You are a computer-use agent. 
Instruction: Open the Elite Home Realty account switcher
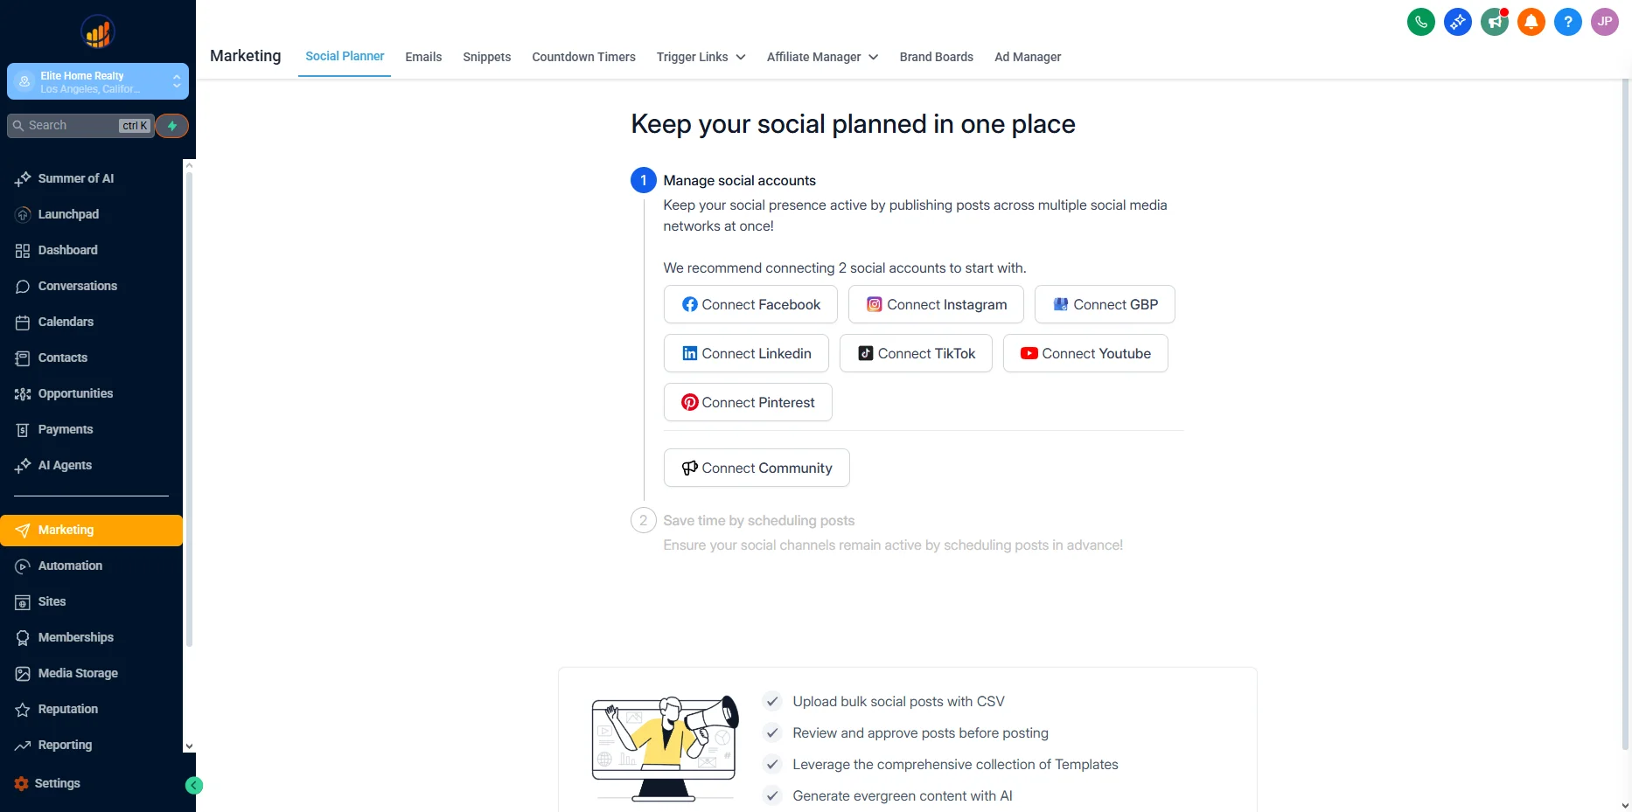98,82
